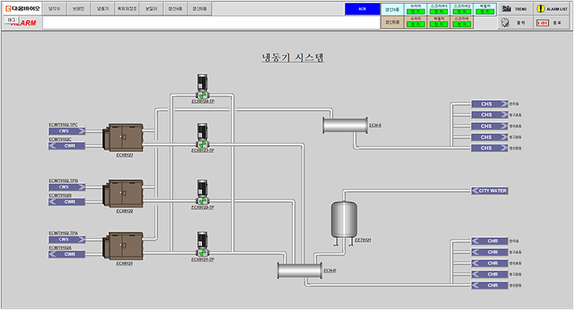
Task: Click the CHS arrow for 생산A동
Action: tap(489, 126)
